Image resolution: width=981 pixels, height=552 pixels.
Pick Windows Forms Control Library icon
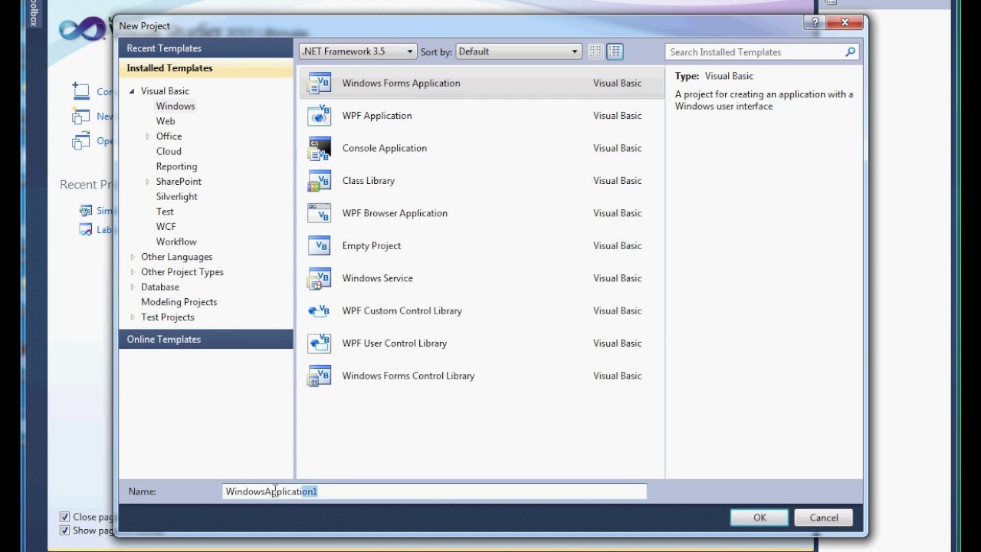(x=319, y=376)
